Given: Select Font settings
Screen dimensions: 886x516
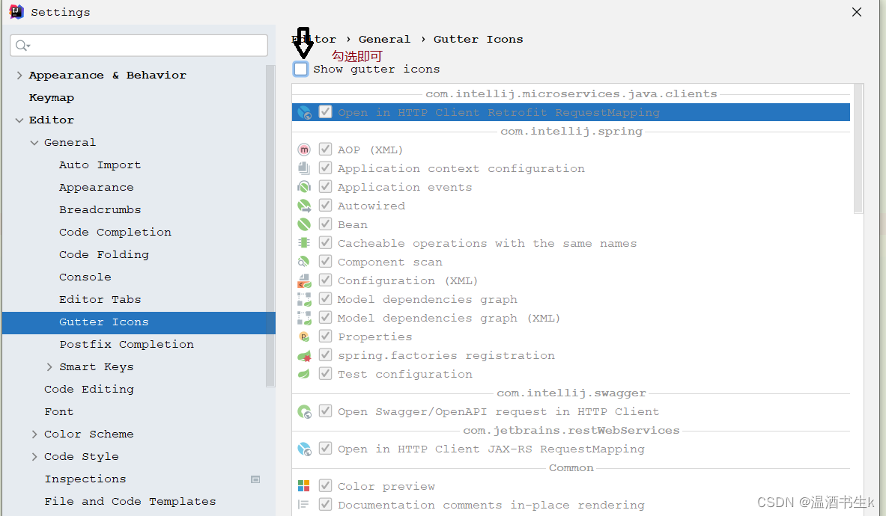Looking at the screenshot, I should point(59,411).
